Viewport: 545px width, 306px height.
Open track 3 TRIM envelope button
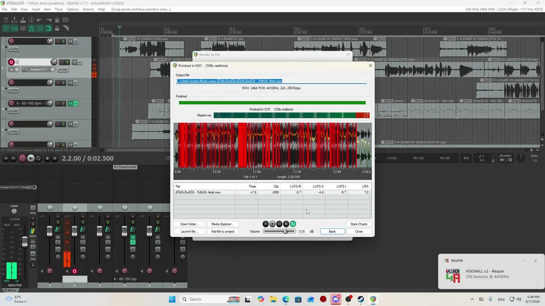pos(14,90)
